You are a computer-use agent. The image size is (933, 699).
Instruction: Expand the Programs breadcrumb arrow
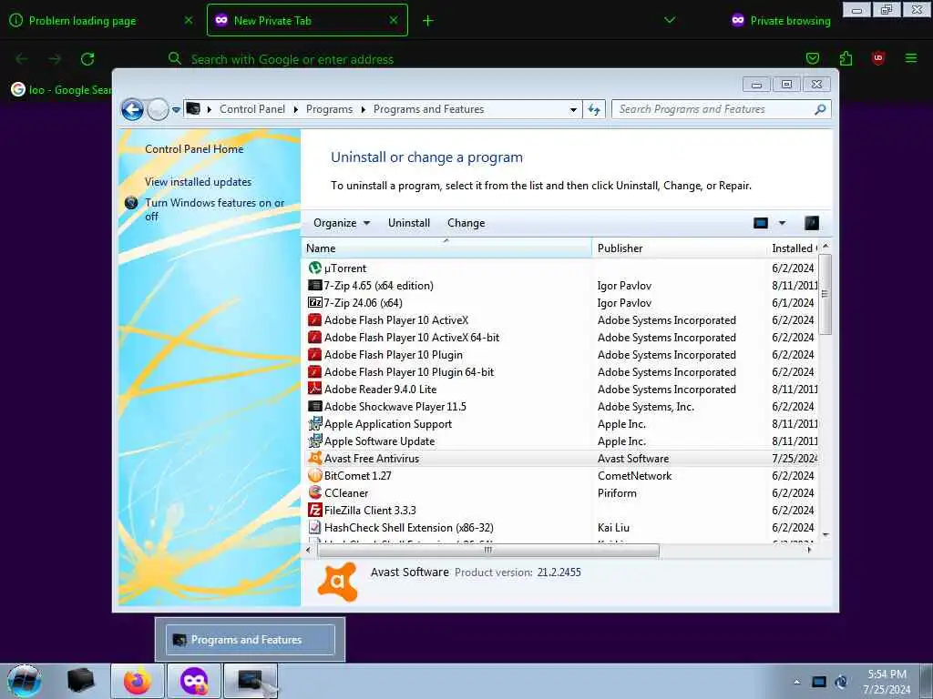(x=363, y=109)
